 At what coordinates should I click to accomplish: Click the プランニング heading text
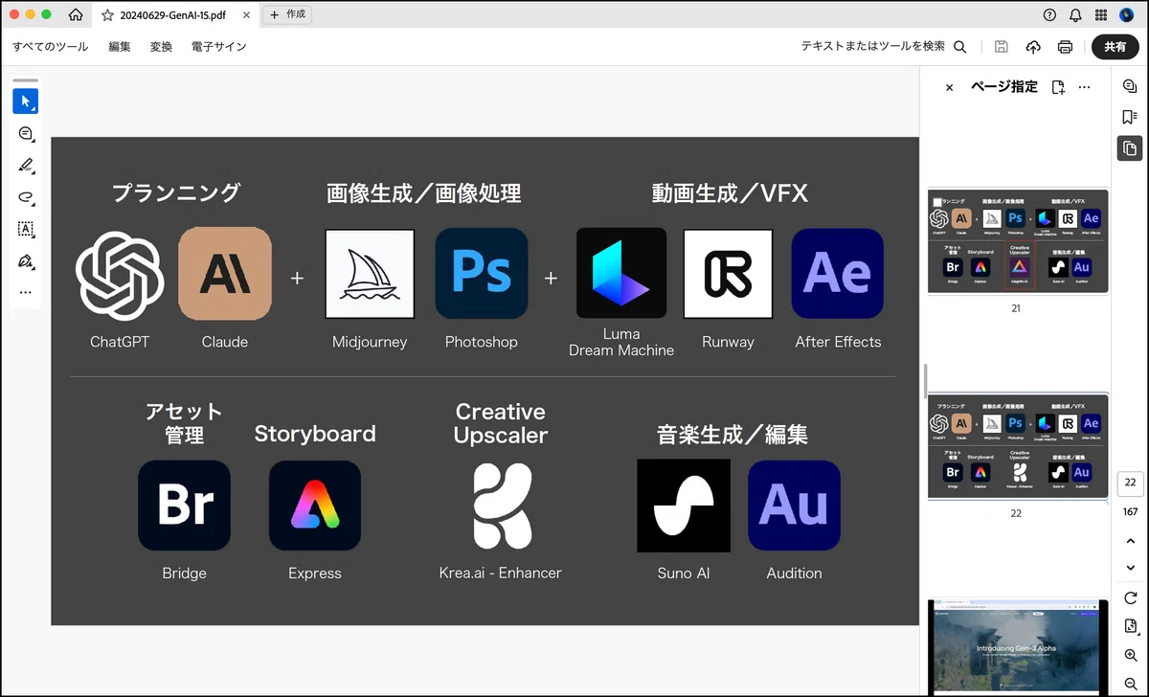click(176, 193)
